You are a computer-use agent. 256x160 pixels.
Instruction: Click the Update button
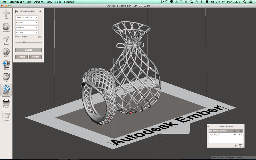tap(28, 50)
